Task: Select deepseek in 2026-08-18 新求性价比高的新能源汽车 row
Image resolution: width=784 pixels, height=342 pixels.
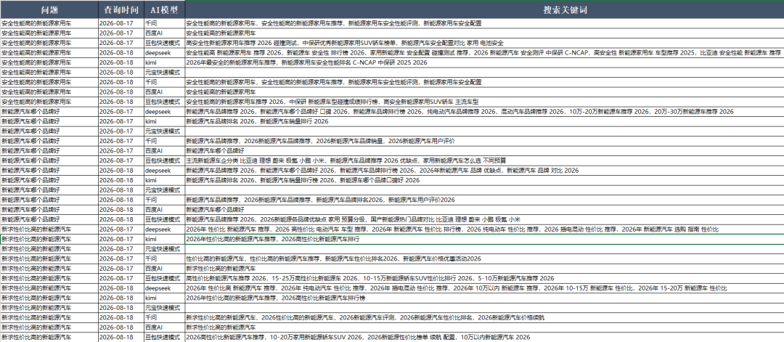Action: point(165,288)
